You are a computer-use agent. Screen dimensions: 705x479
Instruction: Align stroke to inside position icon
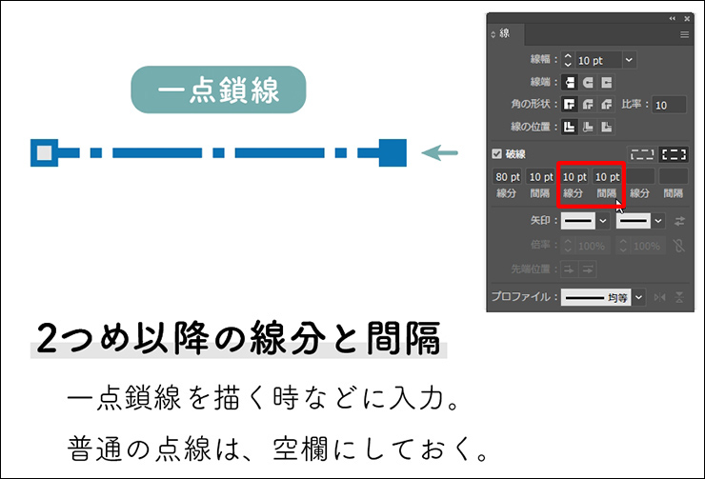pos(588,127)
